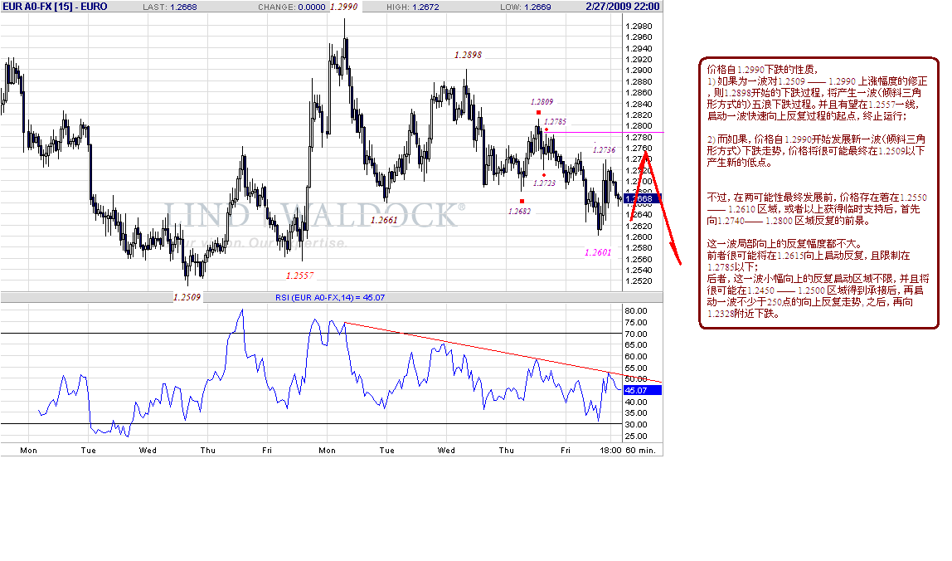The height and width of the screenshot is (561, 952).
Task: Click the note heading '价格自1.2990下跌的性质'
Action: click(x=763, y=69)
